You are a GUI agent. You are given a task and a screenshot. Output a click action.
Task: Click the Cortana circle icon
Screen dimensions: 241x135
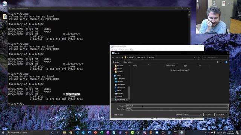(x=52, y=132)
